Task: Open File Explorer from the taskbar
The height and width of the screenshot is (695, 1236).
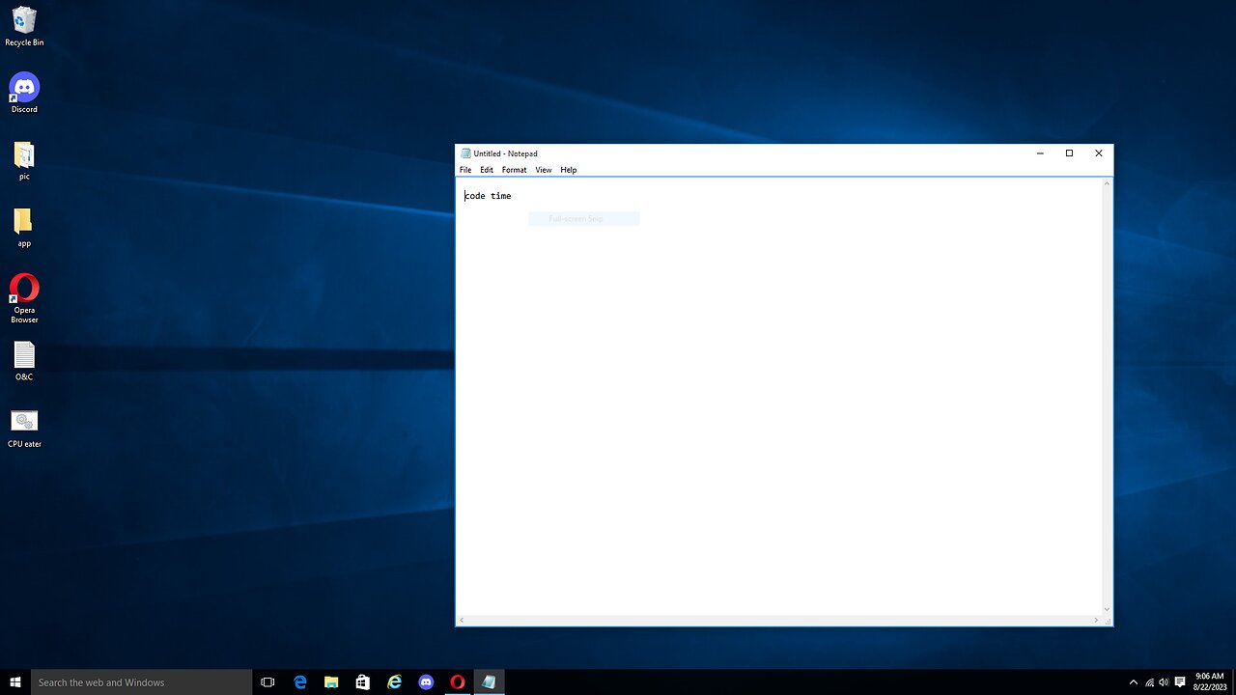Action: (331, 682)
